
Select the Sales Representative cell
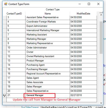[48, 91]
